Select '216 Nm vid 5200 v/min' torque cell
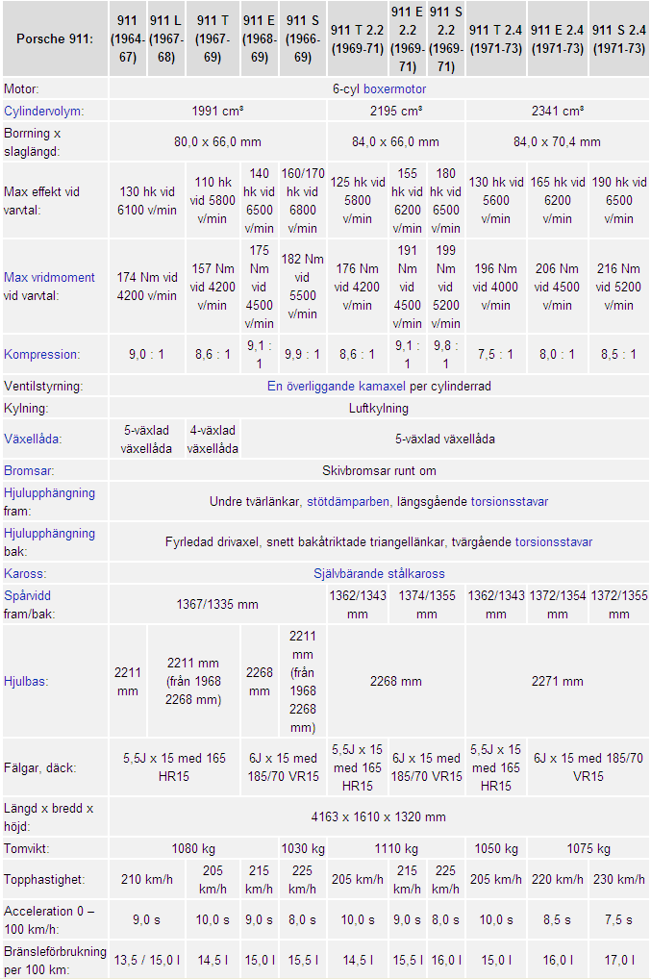 [x=618, y=287]
